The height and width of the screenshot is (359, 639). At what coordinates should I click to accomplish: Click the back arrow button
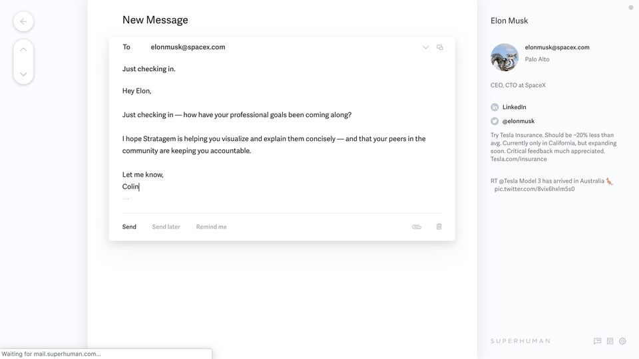point(23,21)
